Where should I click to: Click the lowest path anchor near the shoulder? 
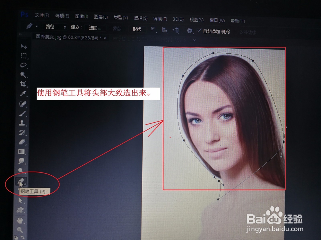218,199
